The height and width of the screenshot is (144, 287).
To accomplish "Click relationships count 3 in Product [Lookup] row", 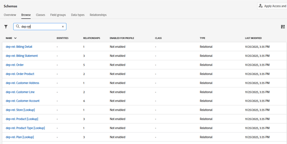I will coord(84,119).
